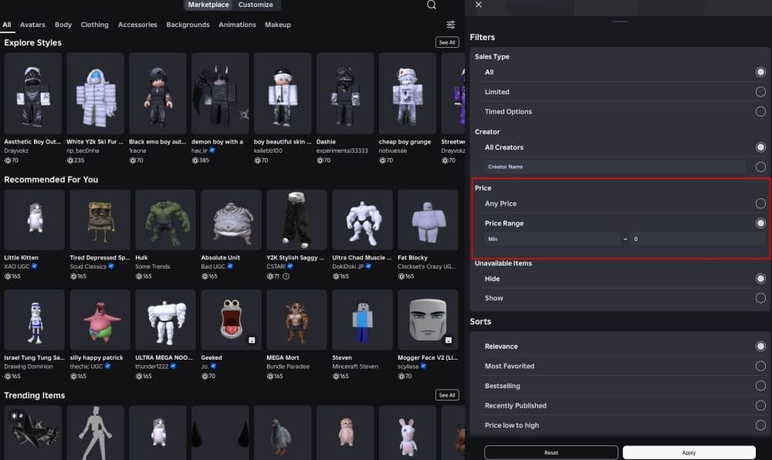
Task: Click the creator name Scud Classics
Action: click(x=88, y=266)
